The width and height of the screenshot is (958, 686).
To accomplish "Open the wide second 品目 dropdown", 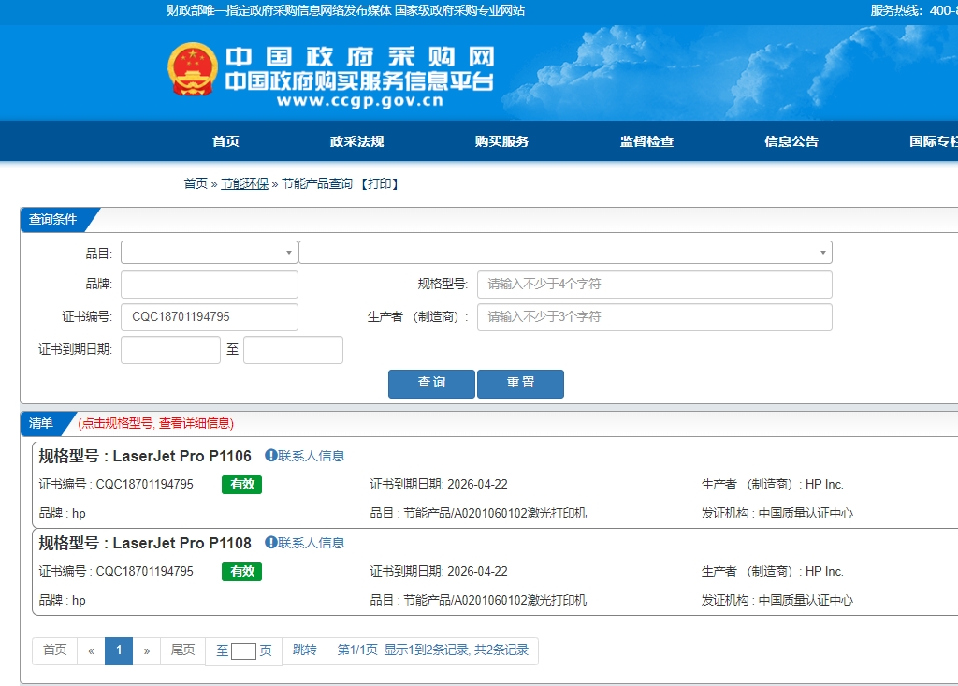I will (x=566, y=252).
